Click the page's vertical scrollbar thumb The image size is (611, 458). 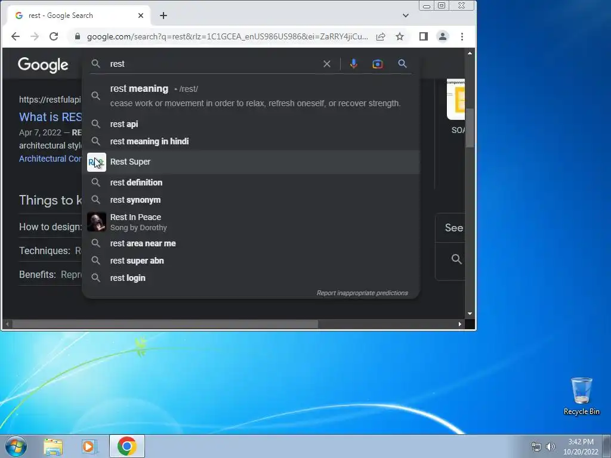click(x=470, y=128)
